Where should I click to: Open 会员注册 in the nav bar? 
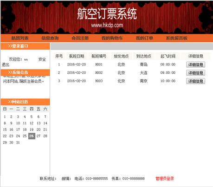click(80, 38)
